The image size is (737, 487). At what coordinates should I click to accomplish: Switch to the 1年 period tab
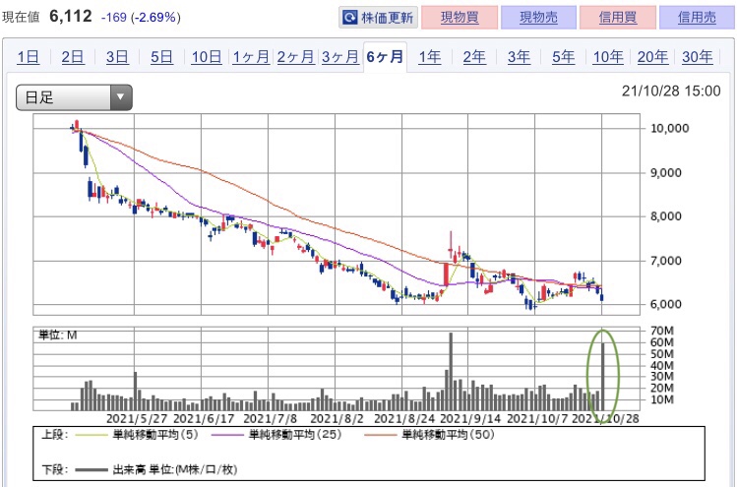click(x=430, y=57)
